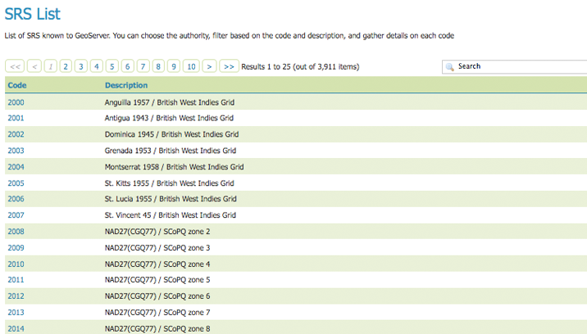Jump to last page with >> button
Image resolution: width=587 pixels, height=334 pixels.
[229, 66]
